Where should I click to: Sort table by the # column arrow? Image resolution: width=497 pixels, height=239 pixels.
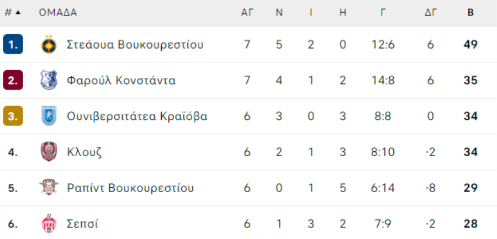[x=18, y=13]
